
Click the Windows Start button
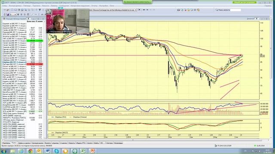click(x=4, y=151)
